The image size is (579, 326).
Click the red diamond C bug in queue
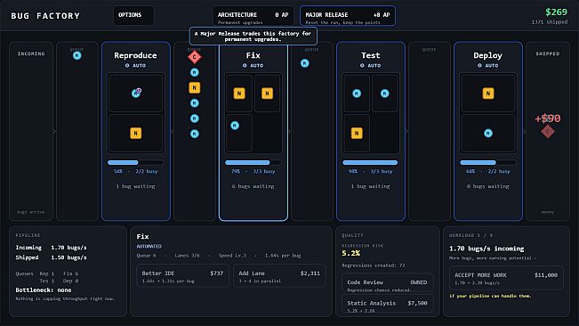(x=194, y=57)
